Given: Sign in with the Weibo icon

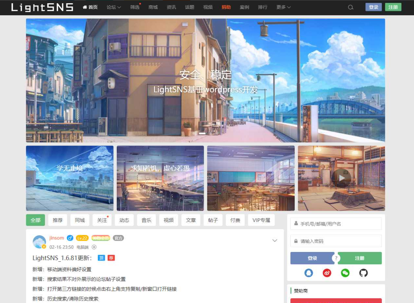Looking at the screenshot, I should [x=327, y=273].
